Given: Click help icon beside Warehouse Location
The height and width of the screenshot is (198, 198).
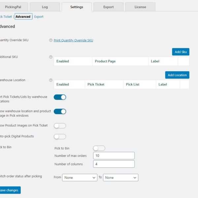Looking at the screenshot, I should (51, 80).
